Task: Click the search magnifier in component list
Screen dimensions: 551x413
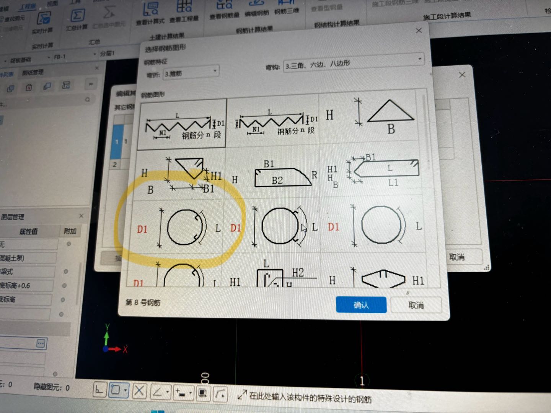Action: 87,99
